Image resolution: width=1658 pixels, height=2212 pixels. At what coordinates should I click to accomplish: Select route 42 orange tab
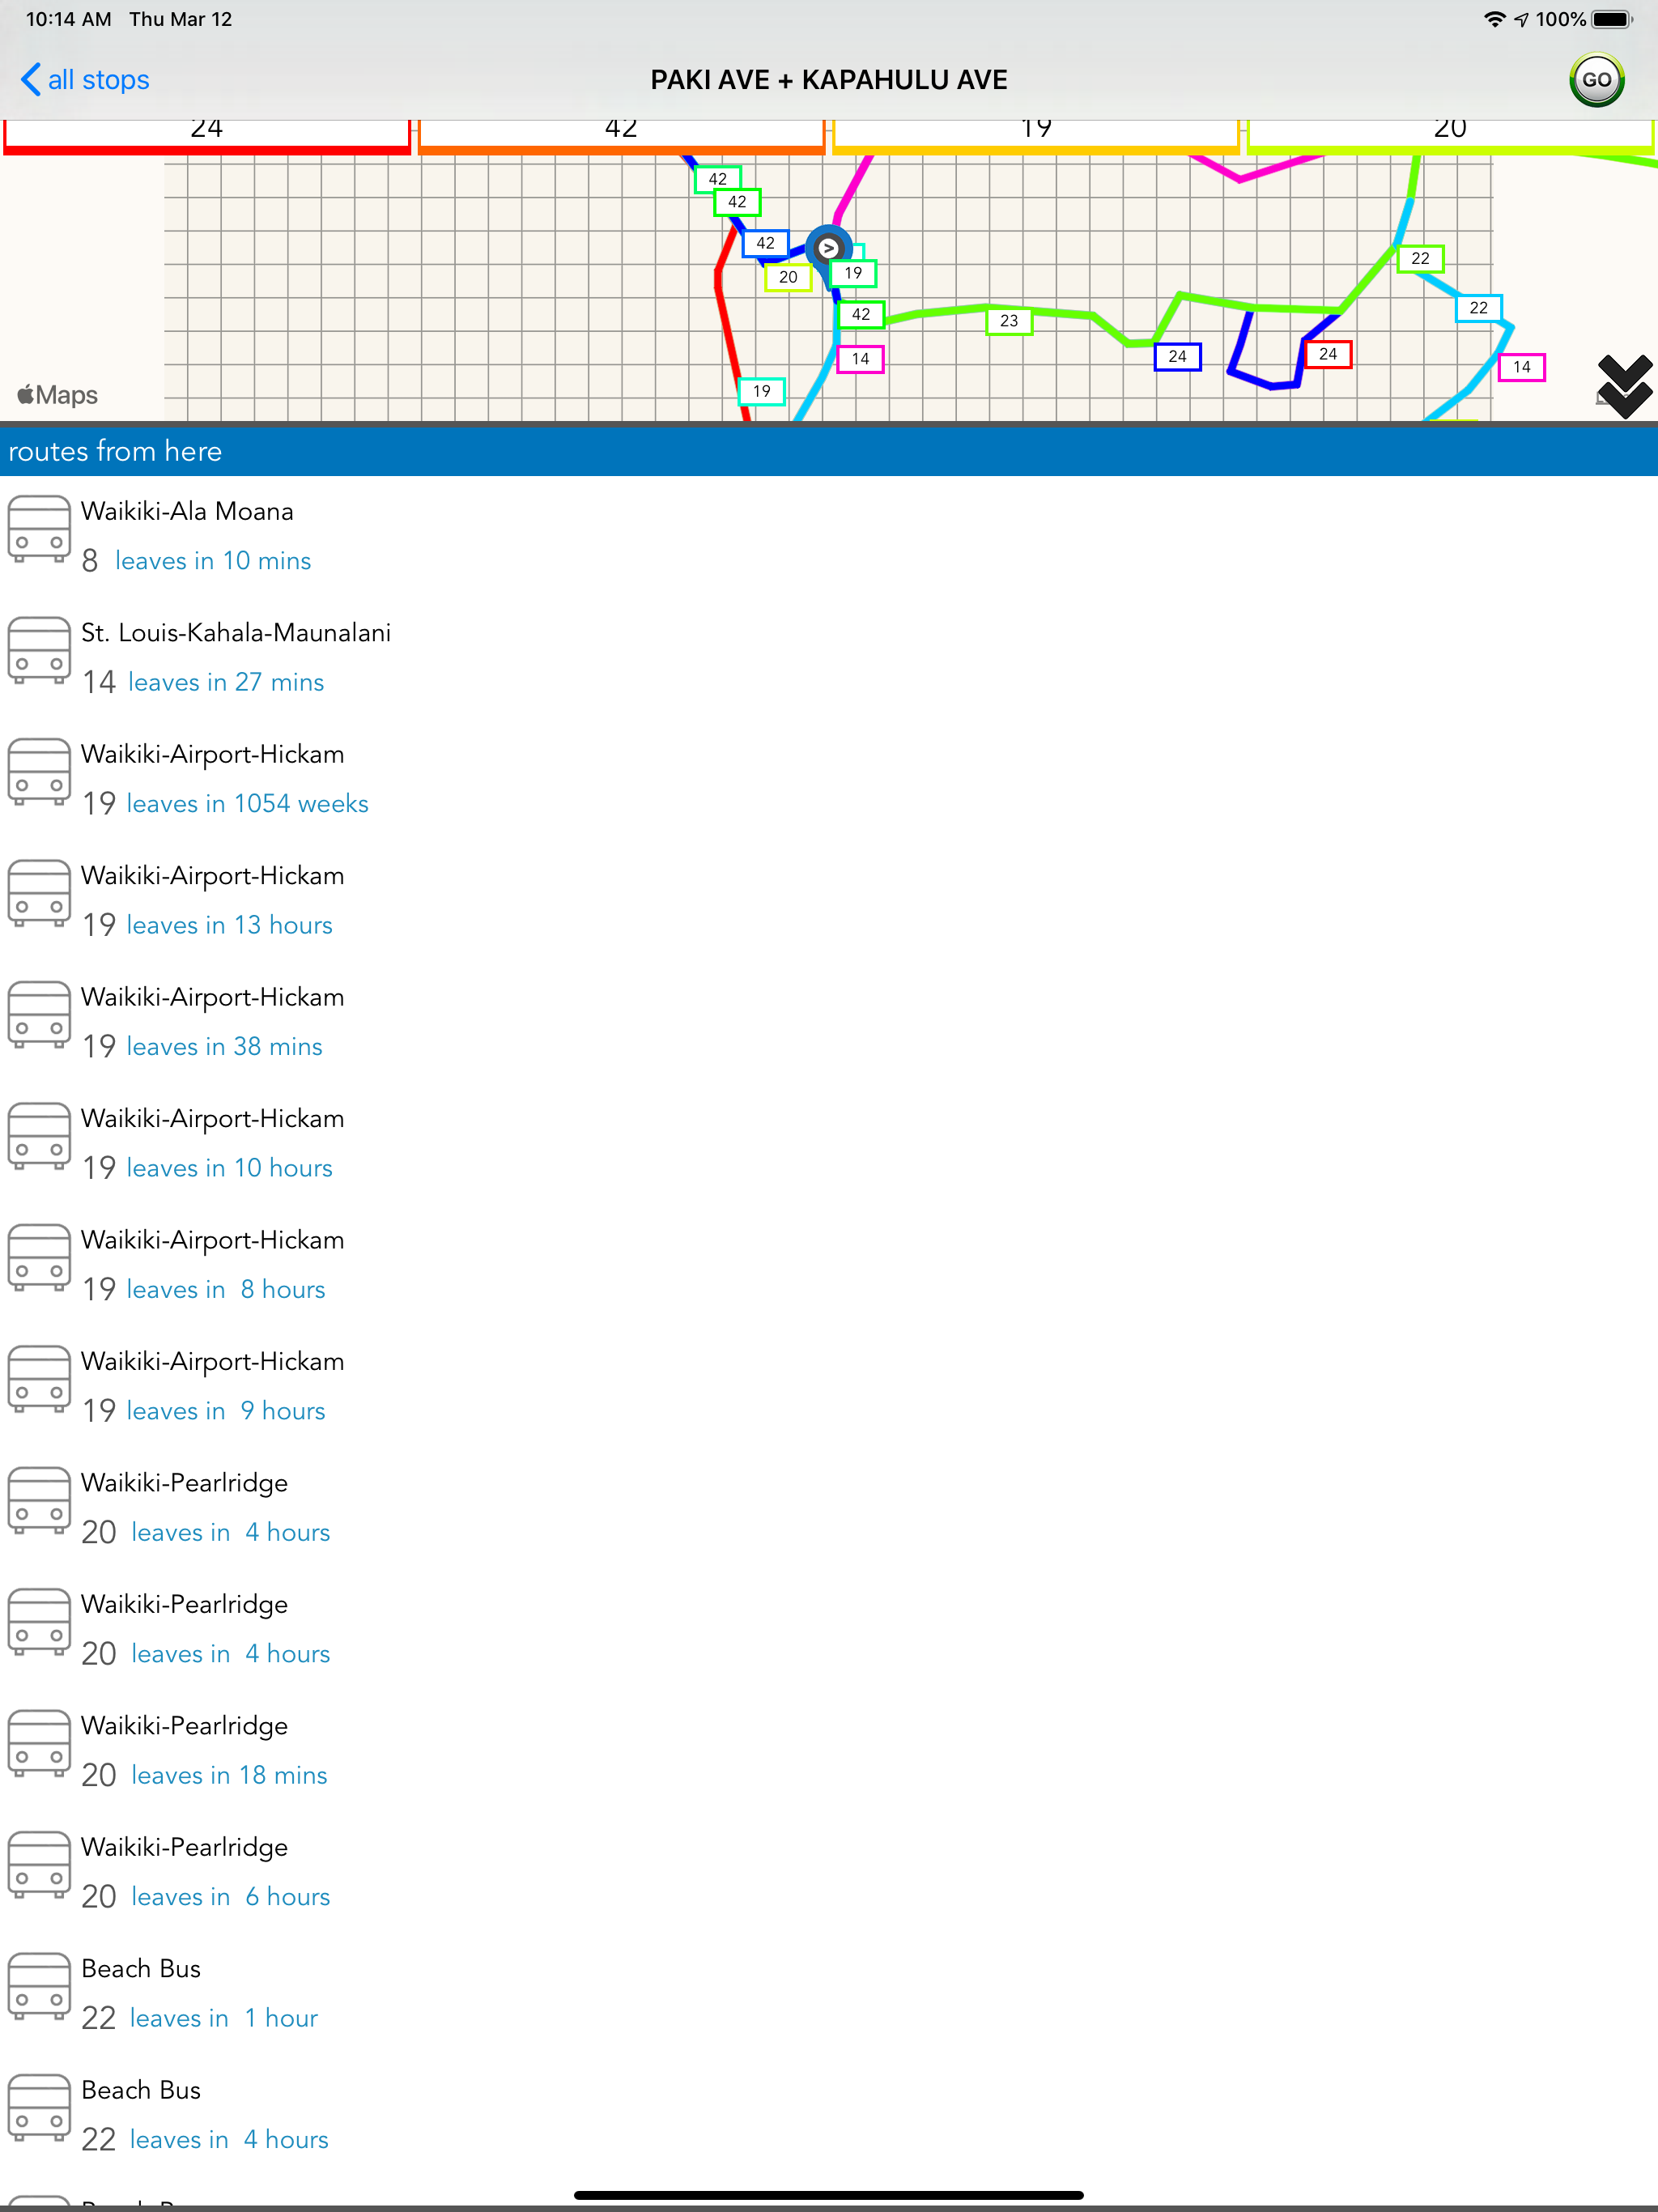pyautogui.click(x=621, y=135)
